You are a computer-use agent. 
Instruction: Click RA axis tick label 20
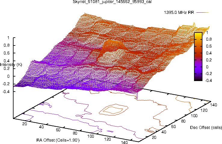point(25,124)
